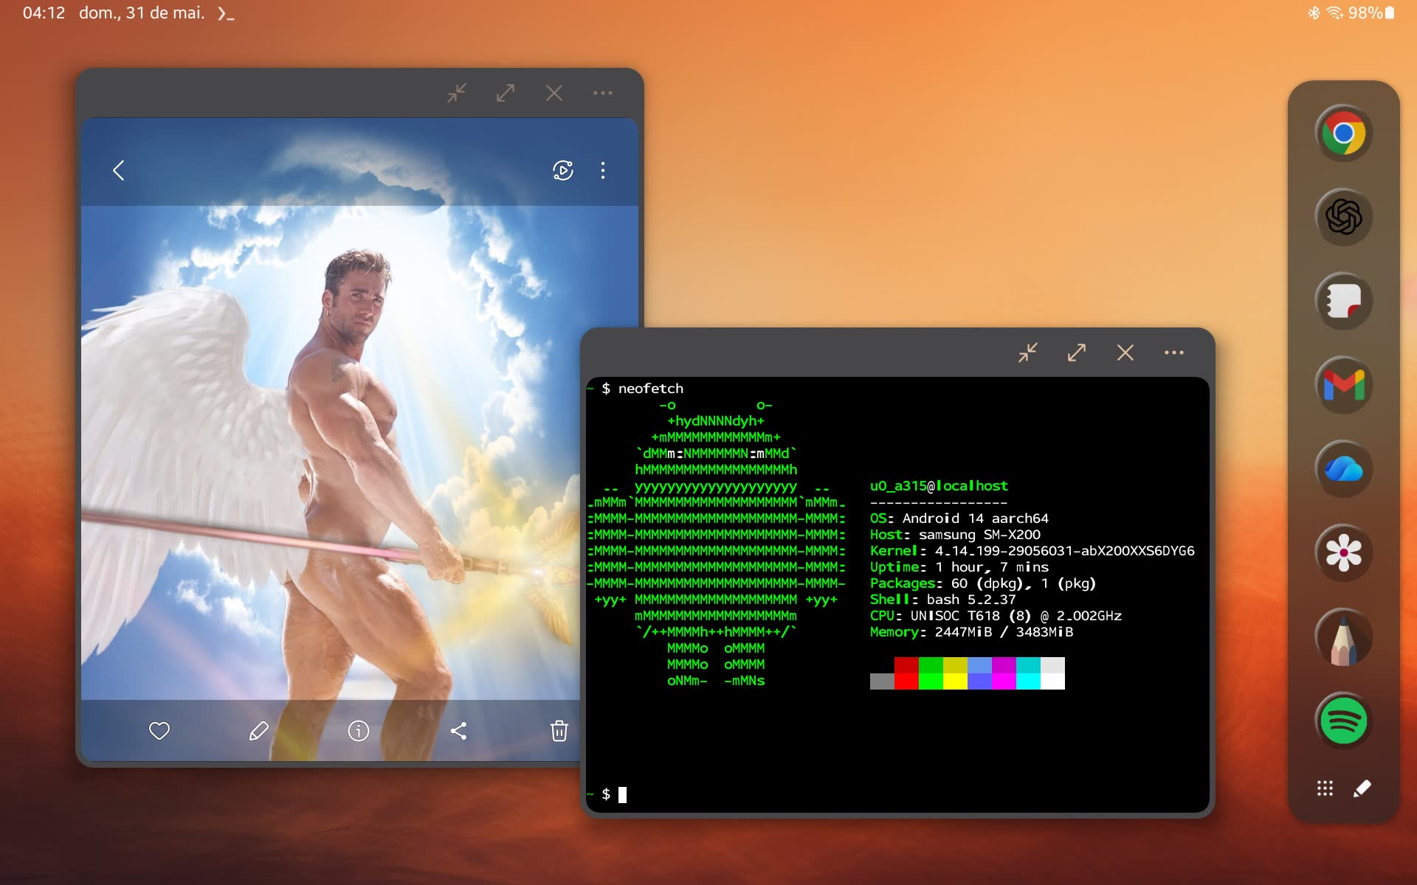The height and width of the screenshot is (885, 1417).
Task: Favorite the photo with the heart icon
Action: coord(159,731)
